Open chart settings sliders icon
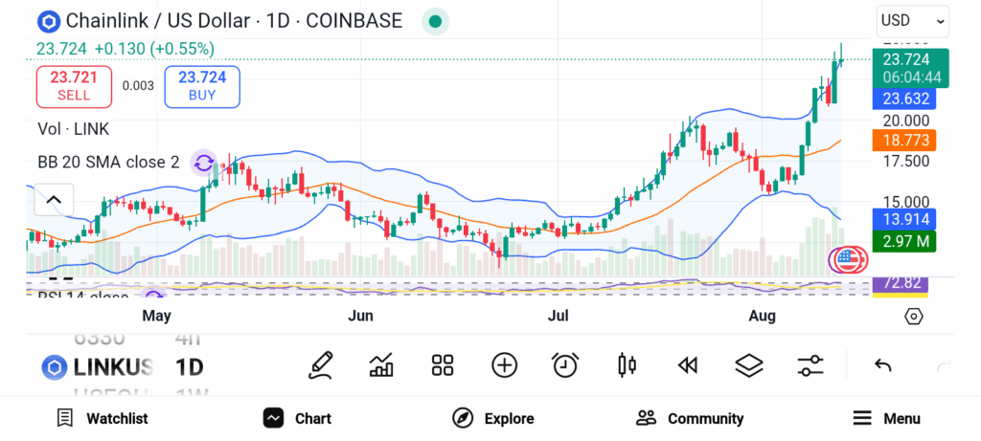The width and height of the screenshot is (981, 441). pos(810,364)
